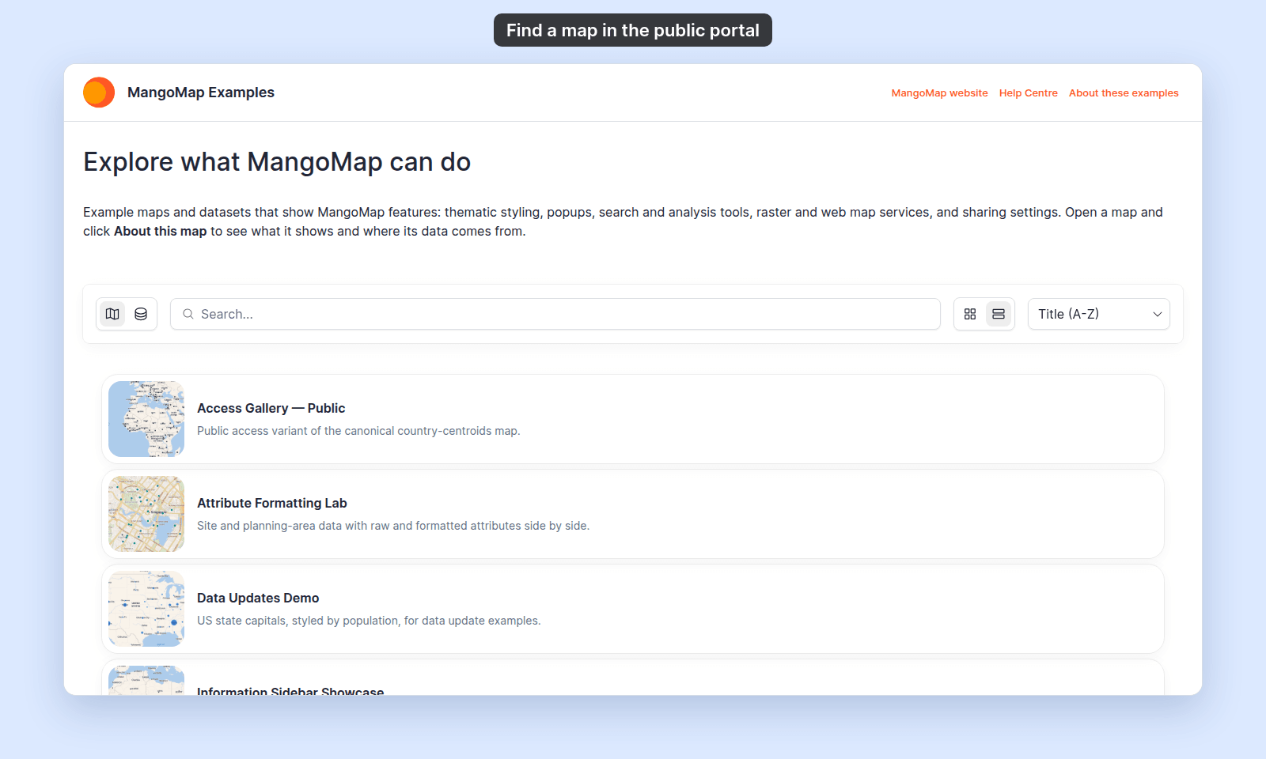The image size is (1266, 759).
Task: Click the country-centroids description text
Action: tap(358, 431)
